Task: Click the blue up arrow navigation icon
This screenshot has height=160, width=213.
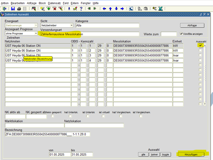Action: click(110, 8)
